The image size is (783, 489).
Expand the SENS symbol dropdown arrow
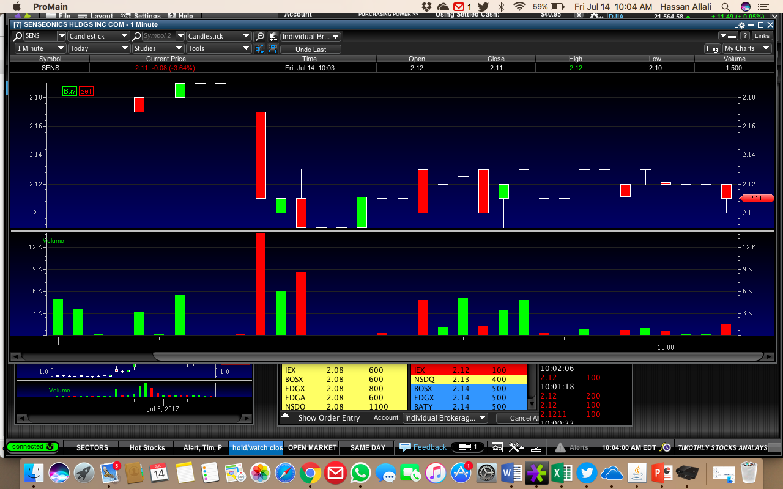pyautogui.click(x=61, y=36)
